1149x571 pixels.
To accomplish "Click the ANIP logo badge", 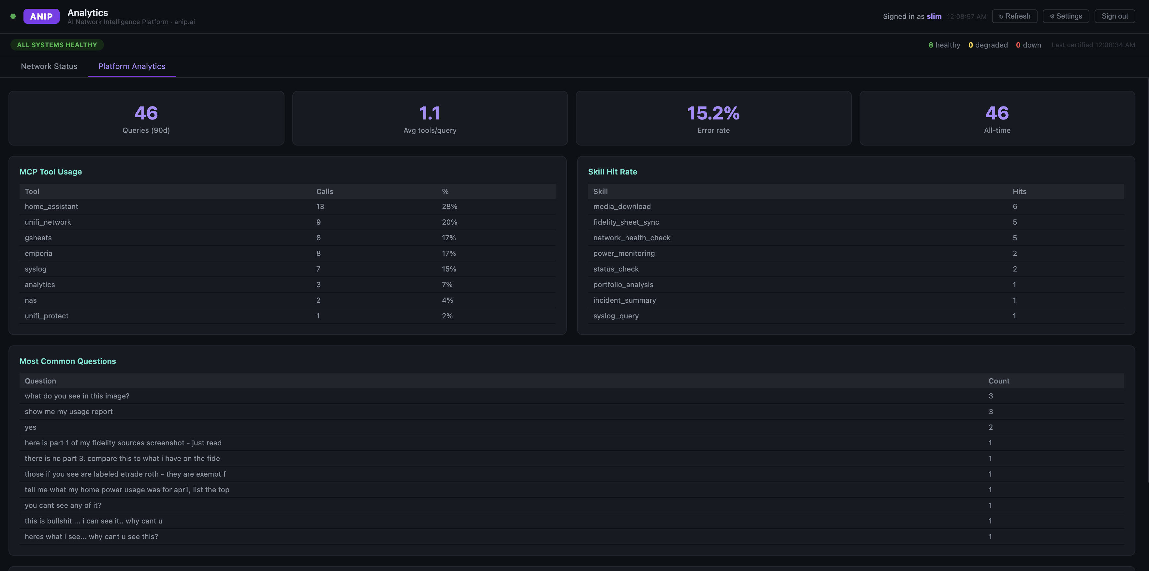I will (41, 17).
